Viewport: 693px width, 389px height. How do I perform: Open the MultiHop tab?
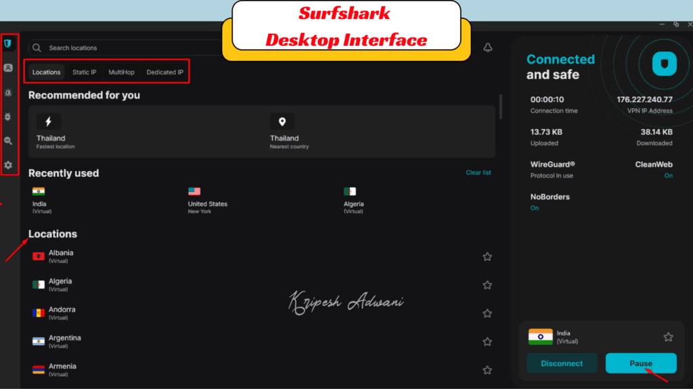click(x=121, y=72)
